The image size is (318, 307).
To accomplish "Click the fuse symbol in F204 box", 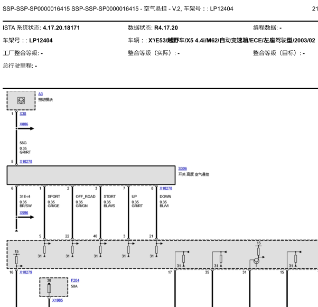I will 49,288.
